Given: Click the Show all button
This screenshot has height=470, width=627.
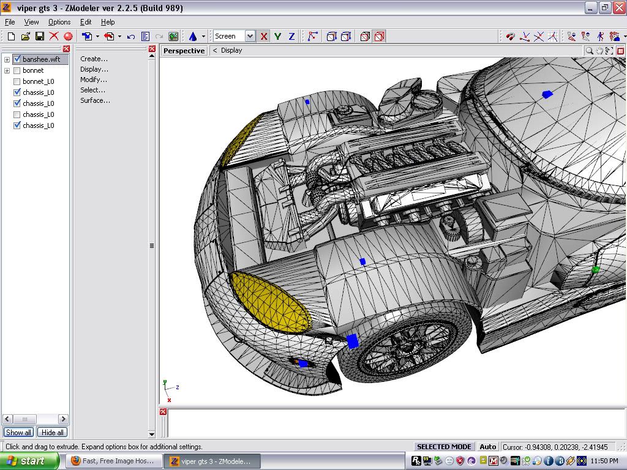Looking at the screenshot, I should coord(18,432).
